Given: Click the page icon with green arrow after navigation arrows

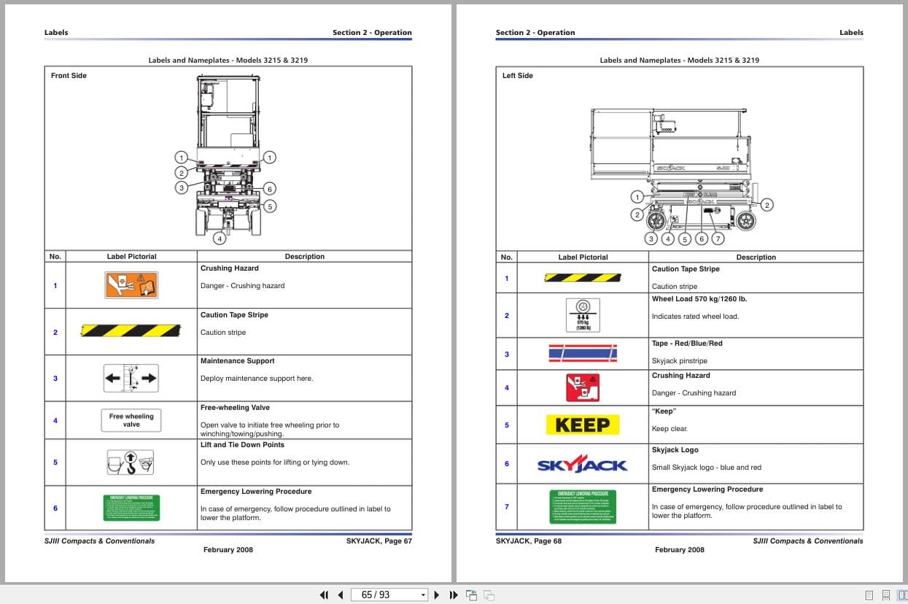Looking at the screenshot, I should (x=471, y=595).
